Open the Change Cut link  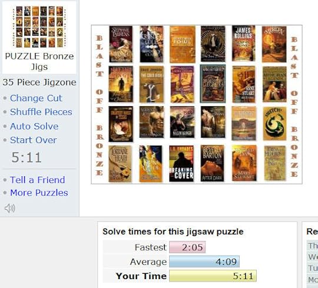pos(36,98)
